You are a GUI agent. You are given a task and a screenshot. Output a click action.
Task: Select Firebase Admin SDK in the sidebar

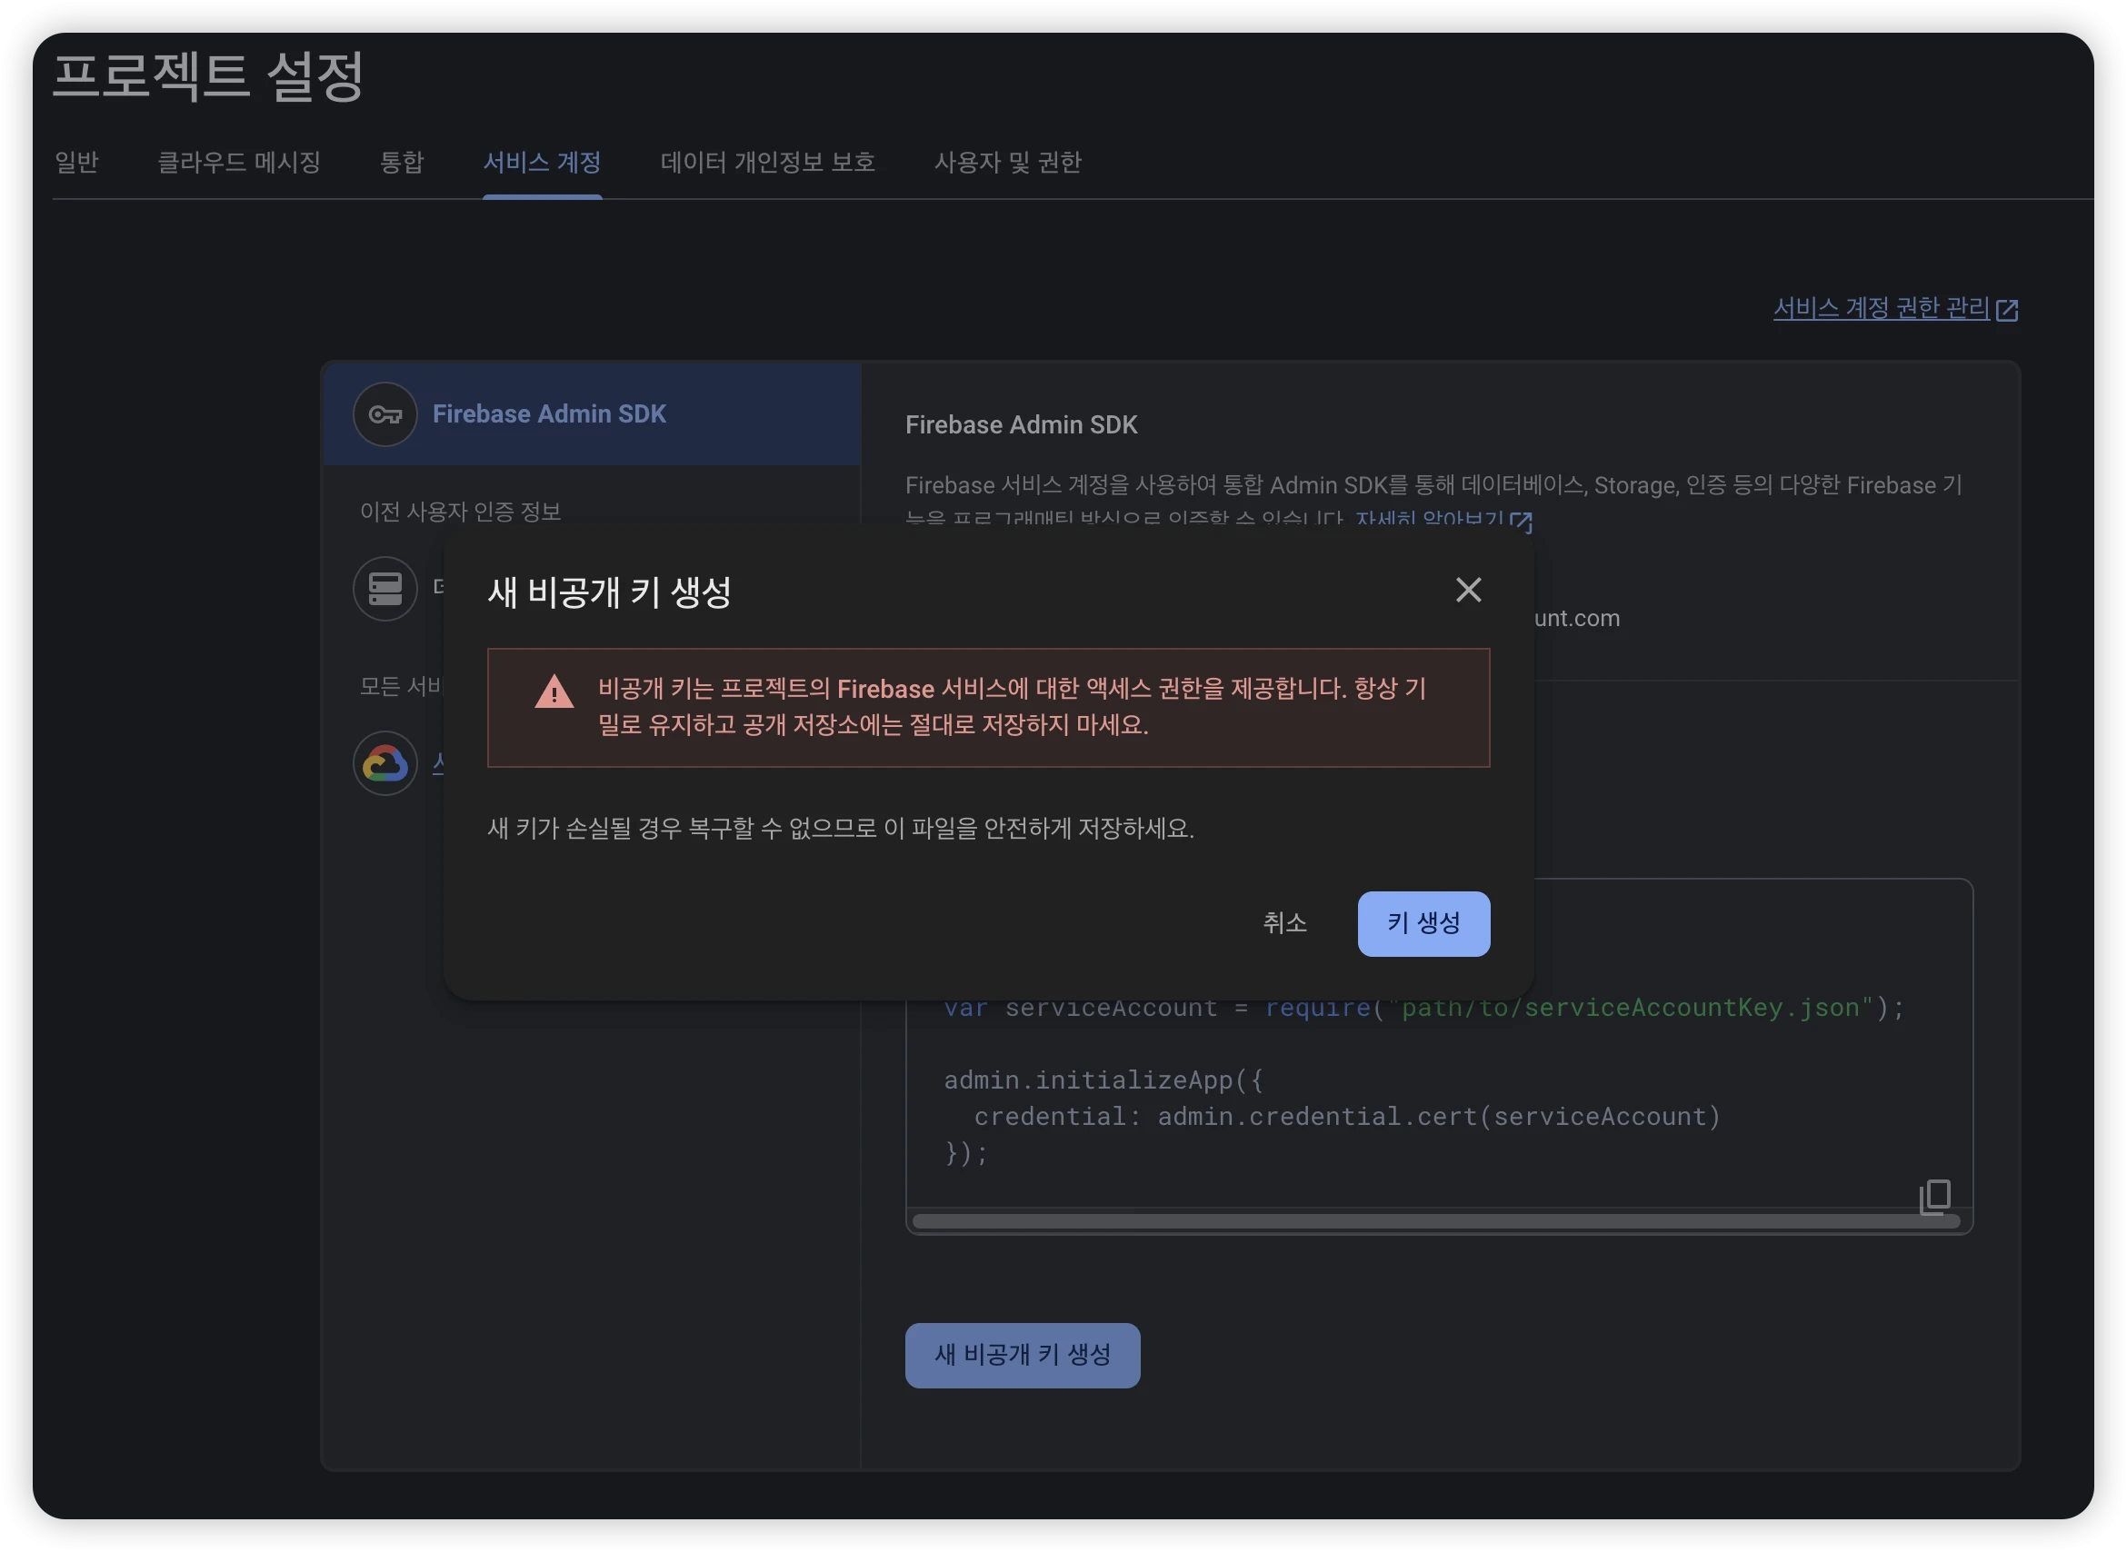coord(592,414)
